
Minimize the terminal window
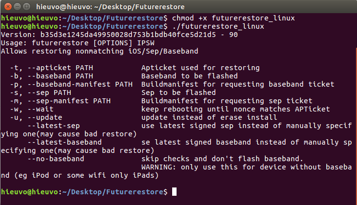[x=16, y=6]
